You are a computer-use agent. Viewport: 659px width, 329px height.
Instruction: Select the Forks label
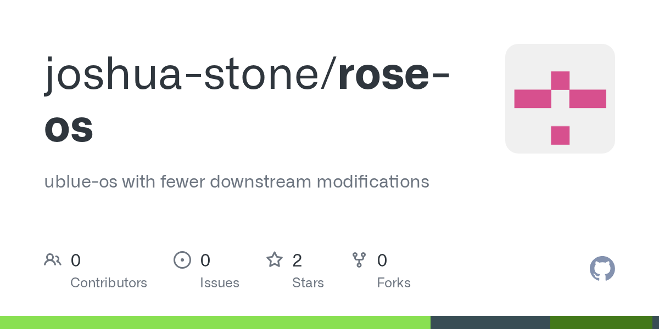point(394,283)
